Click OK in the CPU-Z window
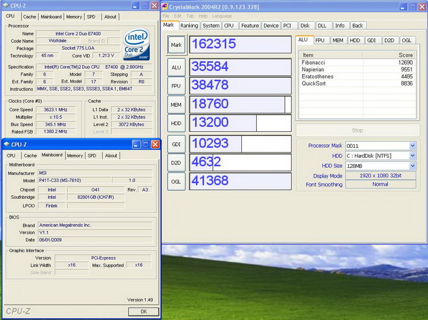The height and width of the screenshot is (320, 428). click(143, 311)
